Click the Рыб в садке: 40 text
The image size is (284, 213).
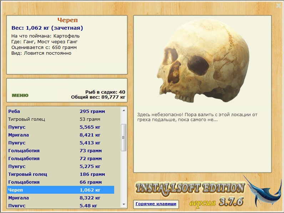tap(105, 92)
